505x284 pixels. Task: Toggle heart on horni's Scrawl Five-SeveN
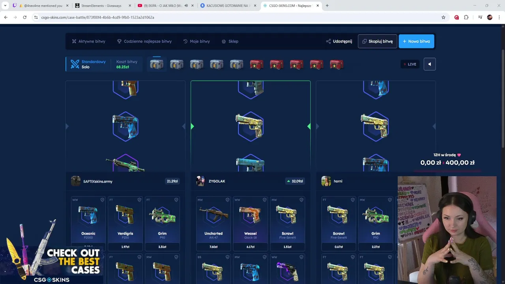(352, 200)
